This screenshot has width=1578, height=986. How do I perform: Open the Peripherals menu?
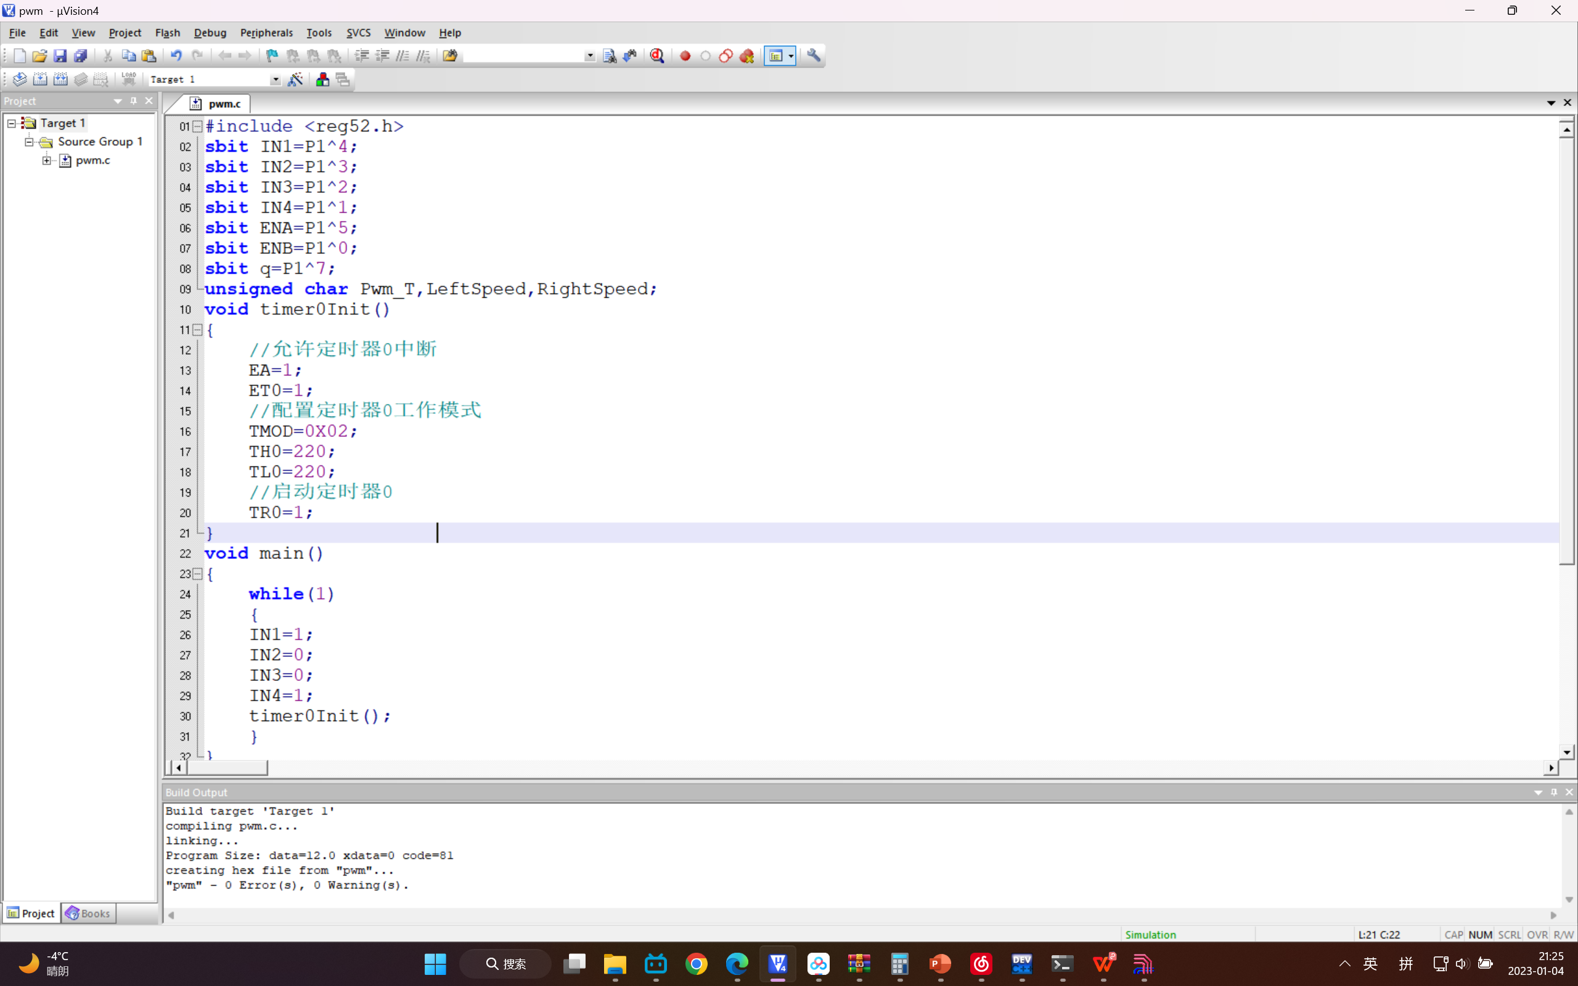coord(266,33)
